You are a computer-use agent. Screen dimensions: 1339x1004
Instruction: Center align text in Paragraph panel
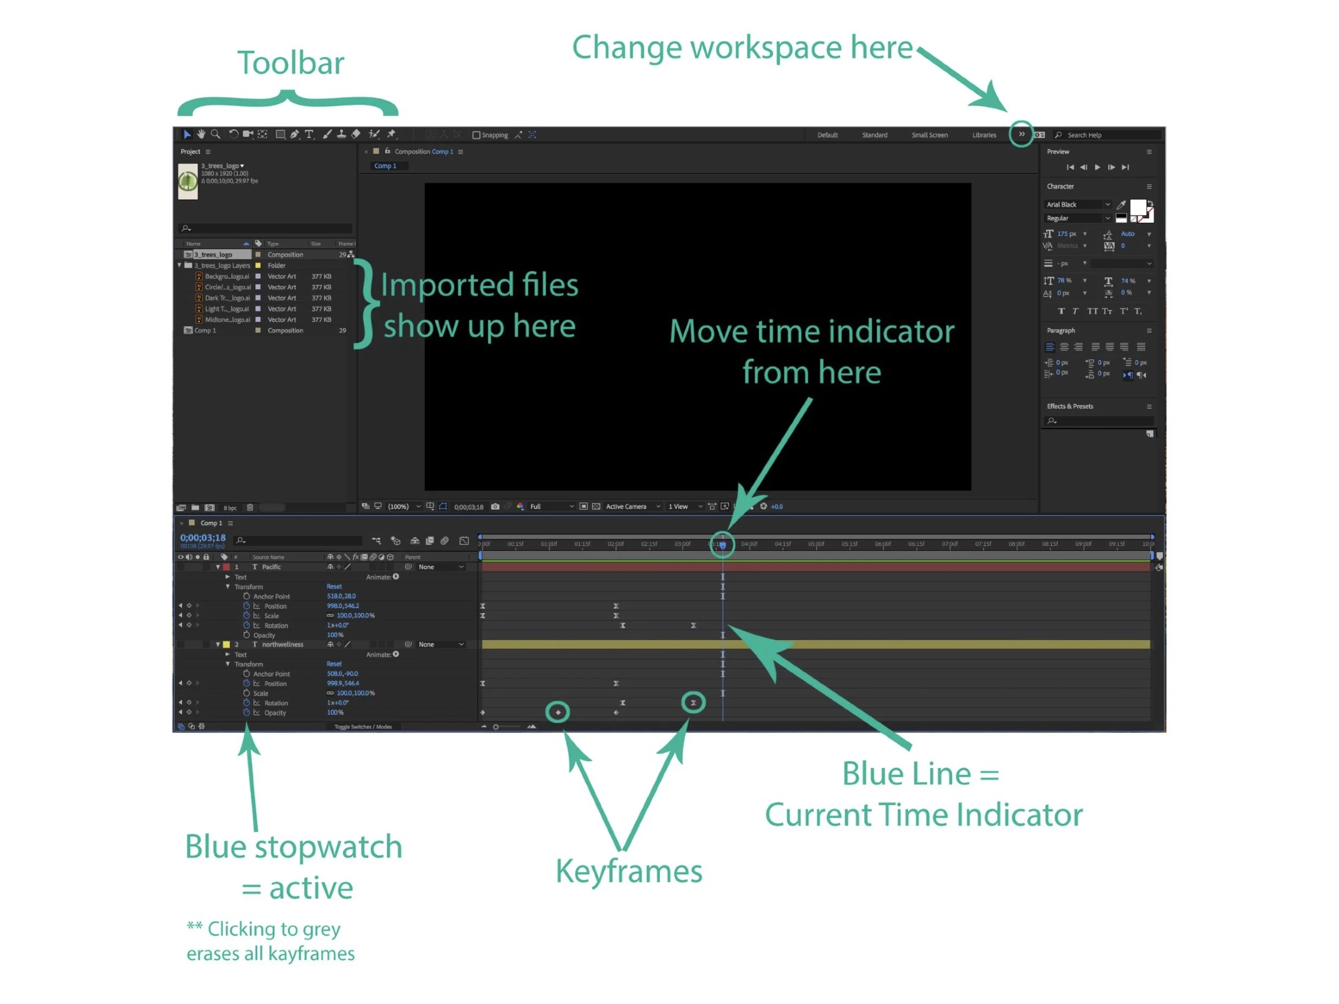coord(1064,347)
